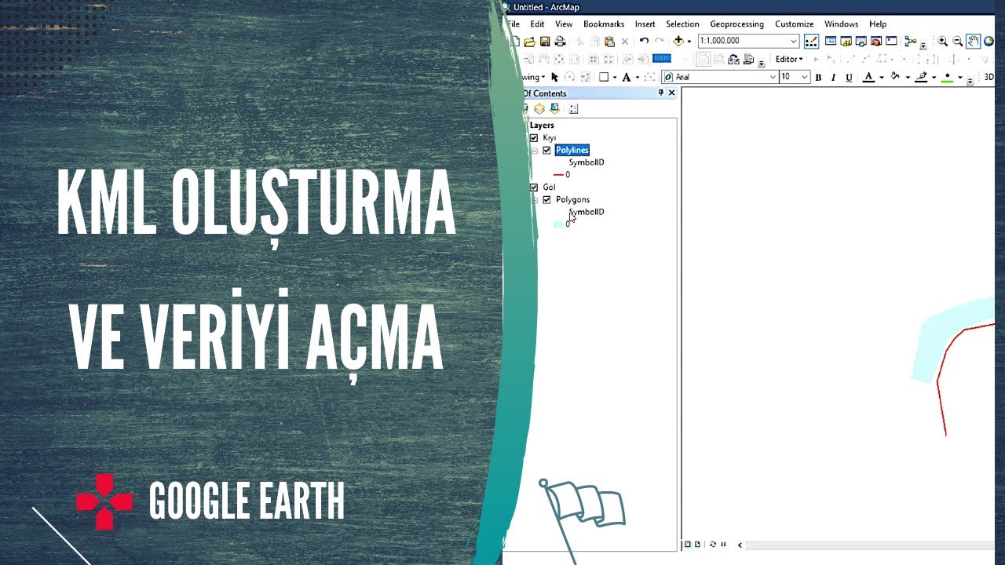The width and height of the screenshot is (1005, 565).
Task: Launch the ModelBuilder window icon
Action: coord(911,41)
